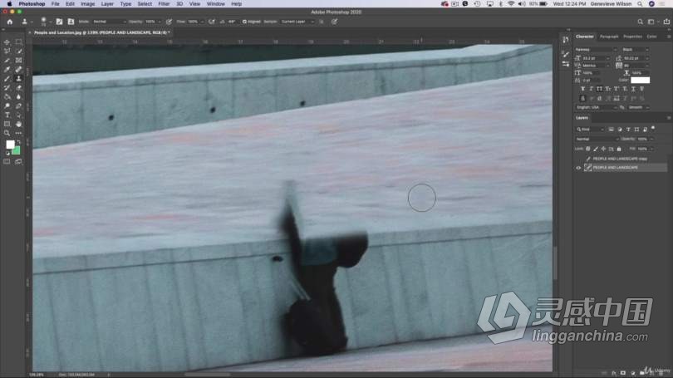
Task: Select the Eyedropper tool
Action: click(x=7, y=69)
